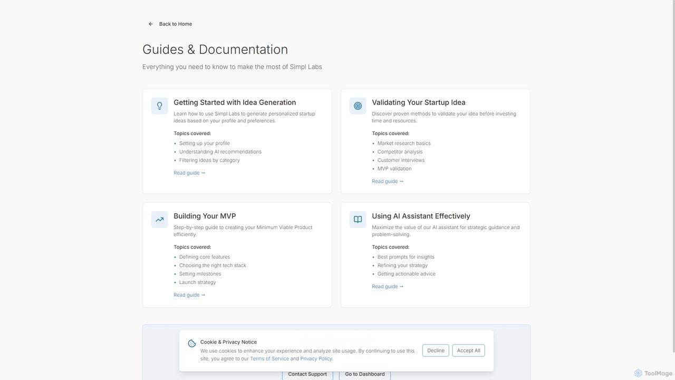This screenshot has height=380, width=675.
Task: Click the Contact Support button
Action: click(x=307, y=374)
